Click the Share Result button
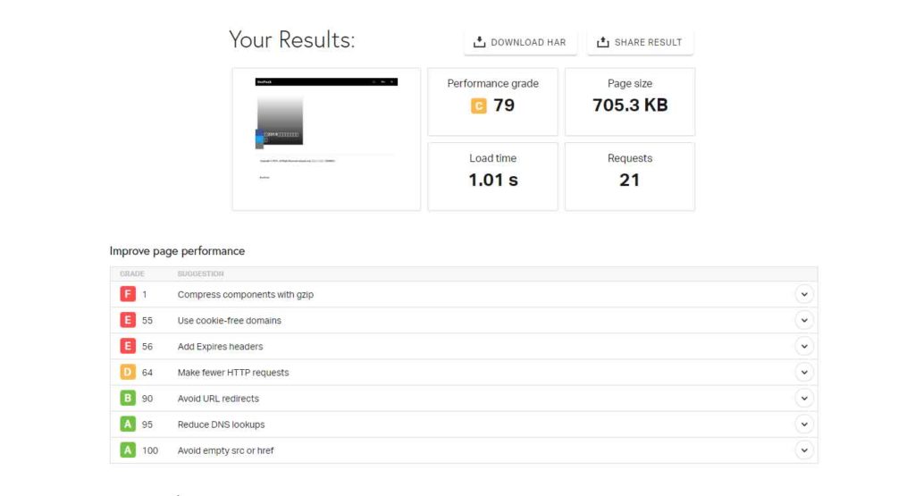This screenshot has height=496, width=915. pyautogui.click(x=640, y=42)
